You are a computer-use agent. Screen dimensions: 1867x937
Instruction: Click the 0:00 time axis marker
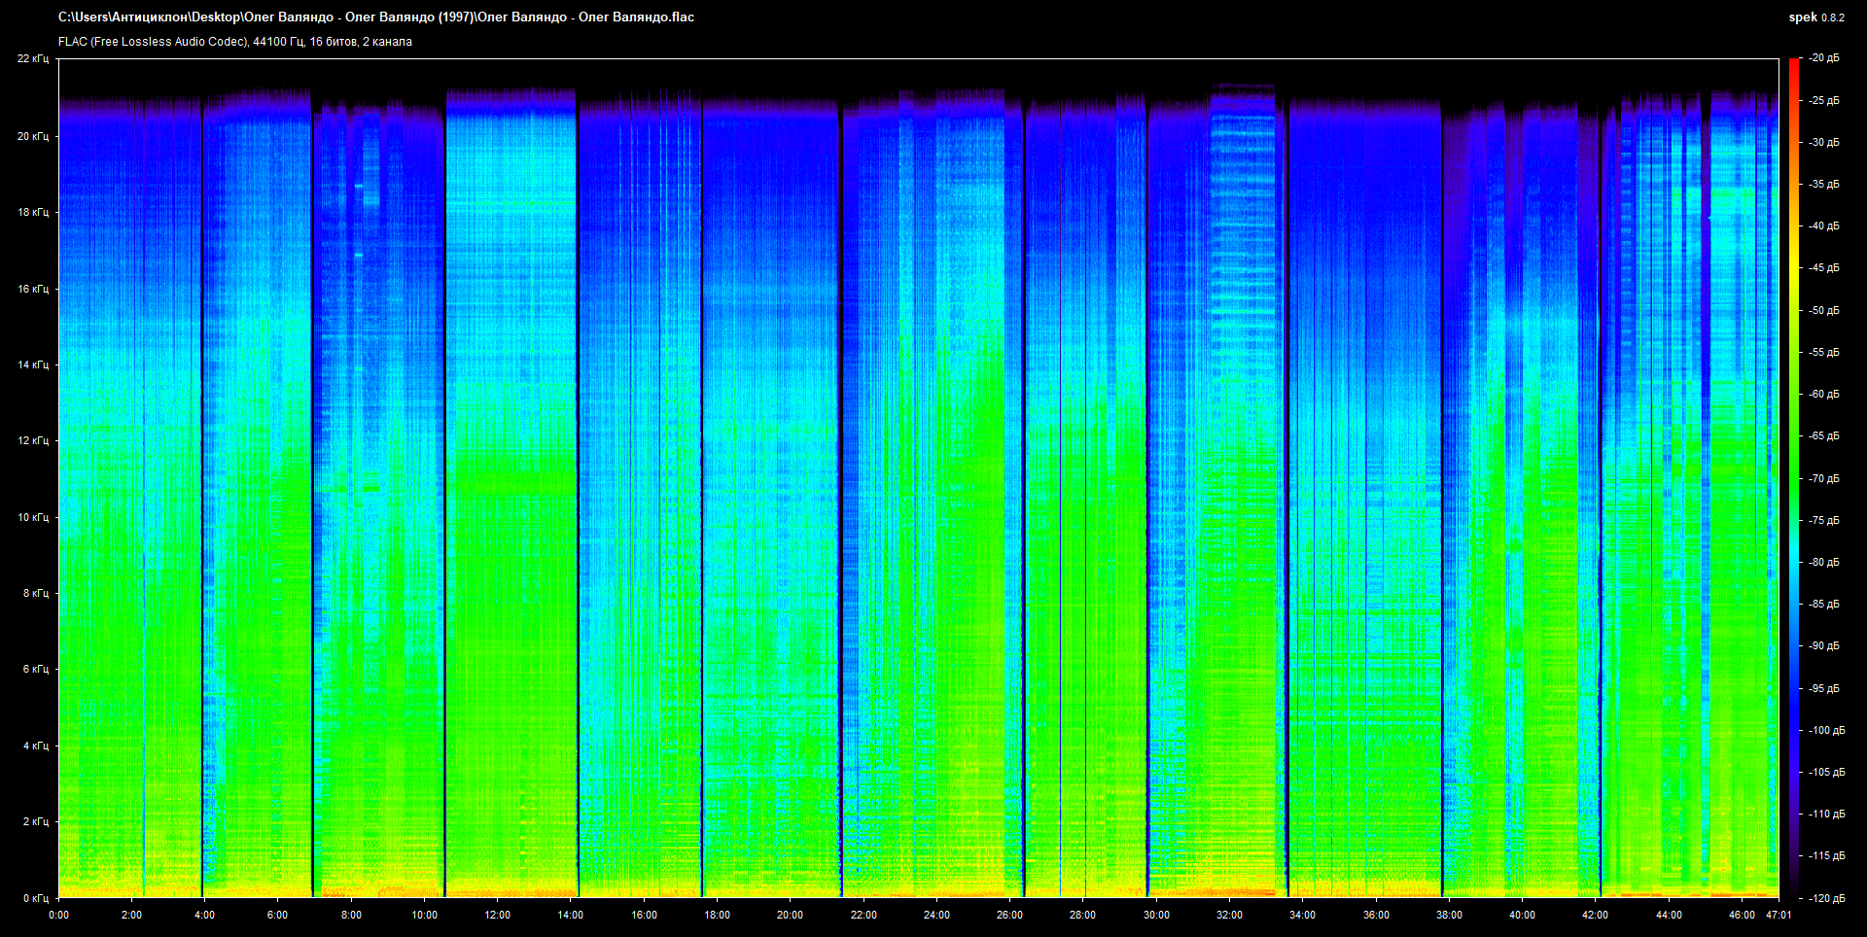(x=58, y=915)
